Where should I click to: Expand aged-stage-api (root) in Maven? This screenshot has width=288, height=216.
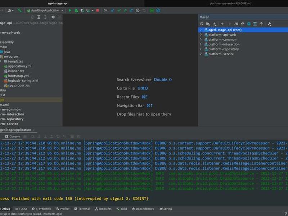point(201,30)
